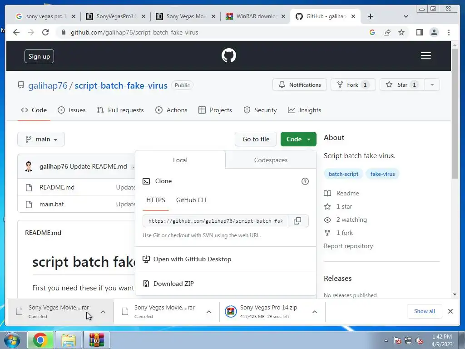The image size is (465, 349).
Task: Close the downloads bar
Action: coord(450,311)
